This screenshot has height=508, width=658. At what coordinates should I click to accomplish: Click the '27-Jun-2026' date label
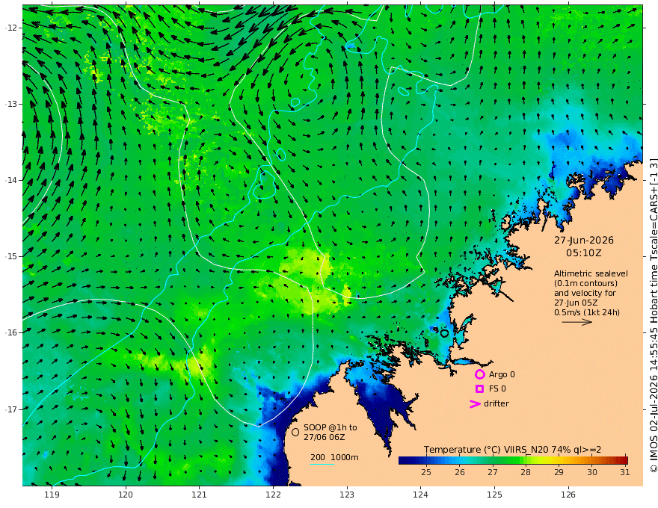(584, 241)
